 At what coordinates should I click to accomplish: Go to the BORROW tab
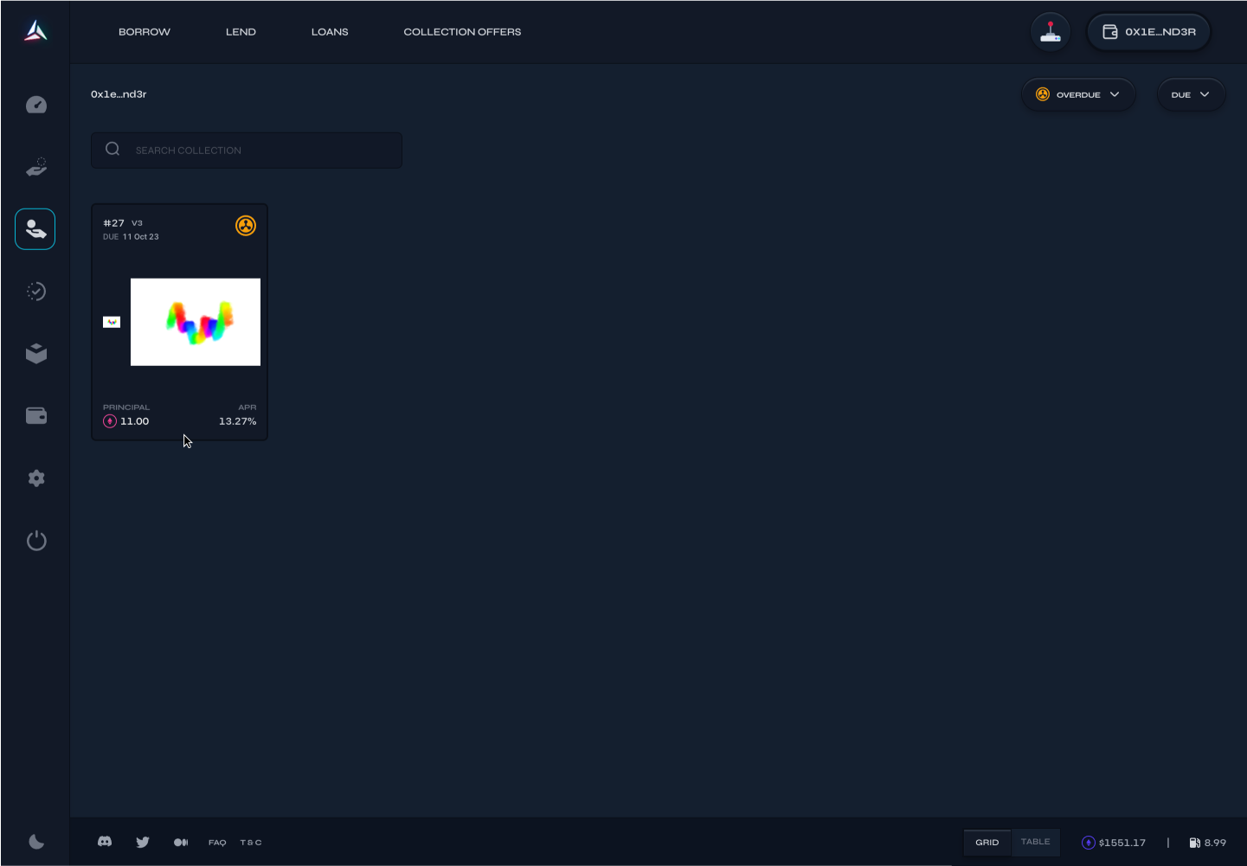[145, 32]
